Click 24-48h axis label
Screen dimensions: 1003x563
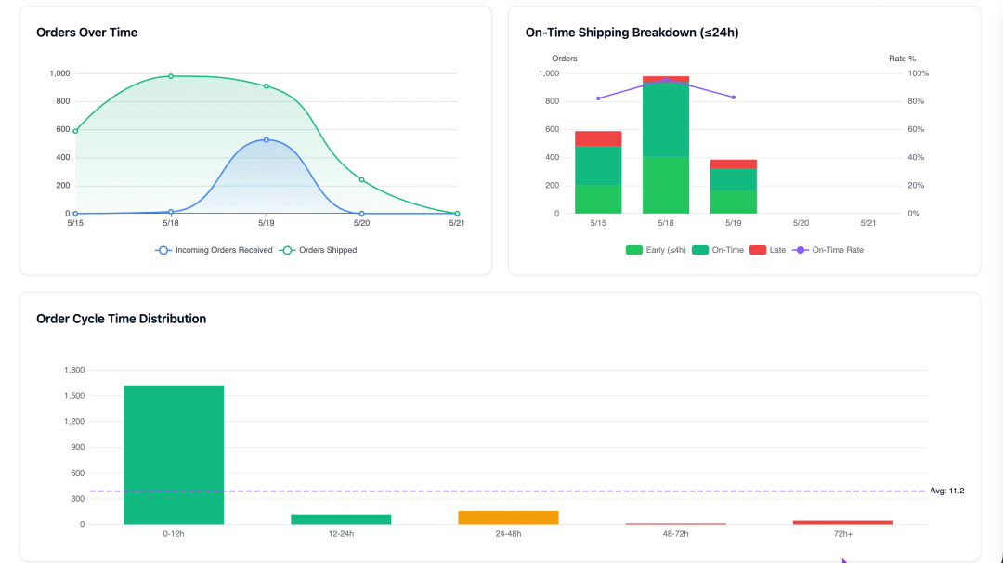click(x=508, y=533)
